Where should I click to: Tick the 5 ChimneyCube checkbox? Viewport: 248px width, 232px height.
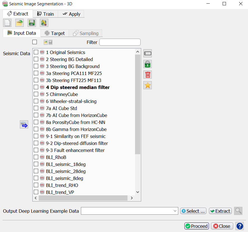pyautogui.click(x=36, y=94)
